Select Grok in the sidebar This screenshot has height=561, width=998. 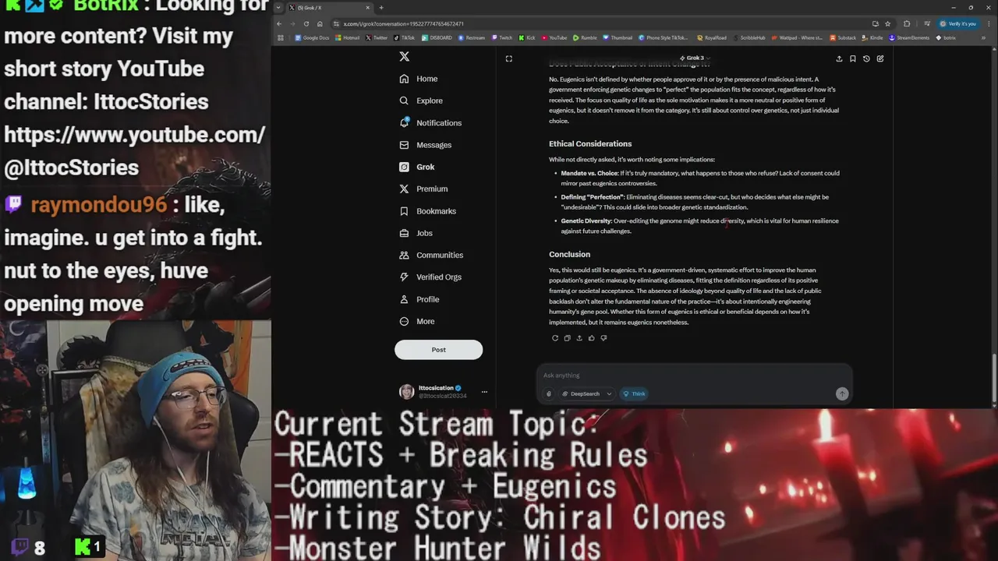pos(417,167)
